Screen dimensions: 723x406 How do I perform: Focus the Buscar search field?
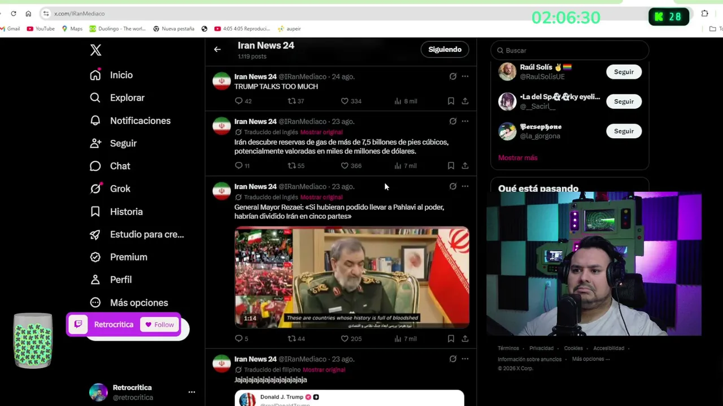(569, 50)
